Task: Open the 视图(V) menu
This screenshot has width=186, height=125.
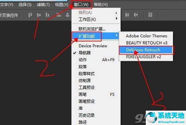Action: [x=62, y=5]
